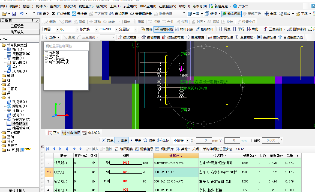The width and height of the screenshot is (315, 192).
Task: Click 拾取构件 pick component tool
Action: (205, 29)
